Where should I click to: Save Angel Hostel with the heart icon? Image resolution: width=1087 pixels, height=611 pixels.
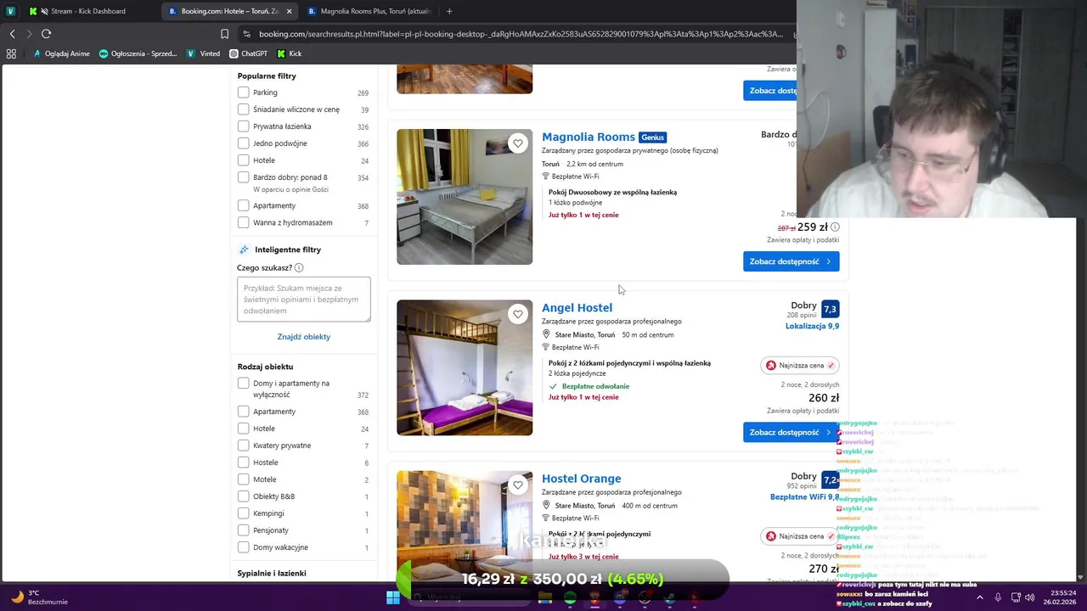pyautogui.click(x=518, y=314)
